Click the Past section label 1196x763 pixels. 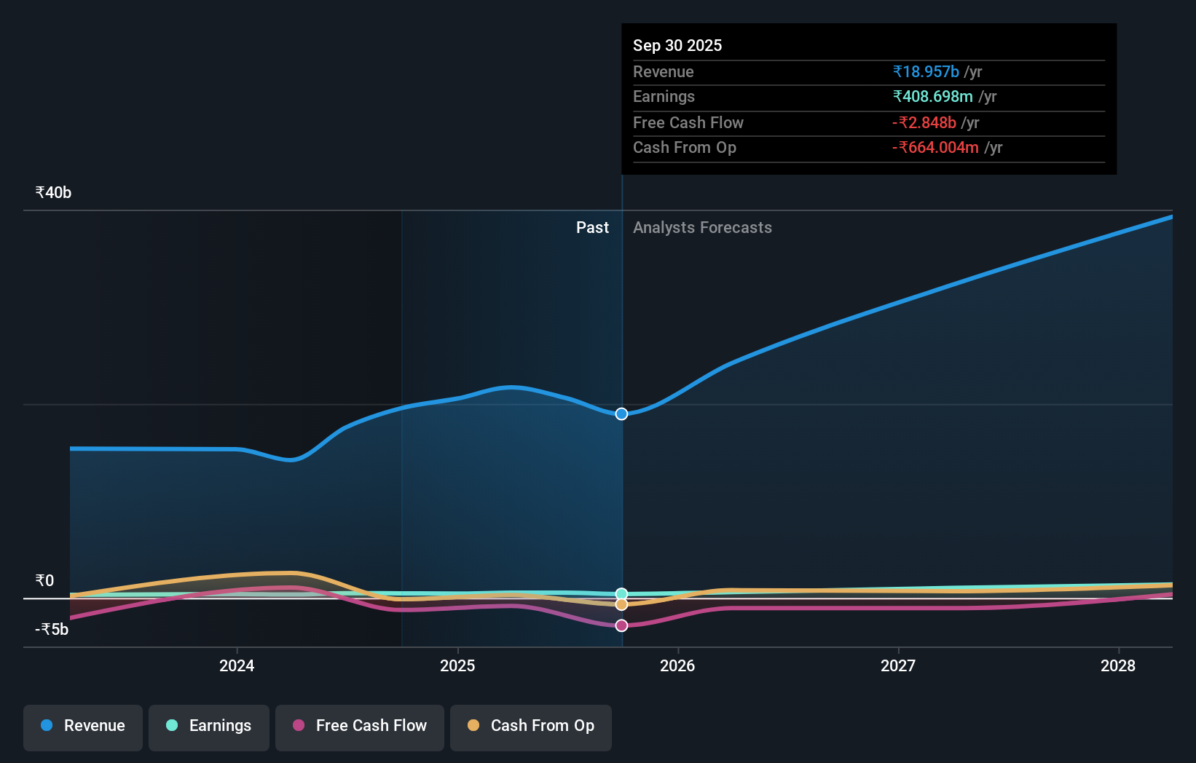592,227
